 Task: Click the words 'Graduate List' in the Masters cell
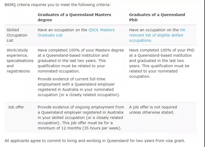coord(50,35)
